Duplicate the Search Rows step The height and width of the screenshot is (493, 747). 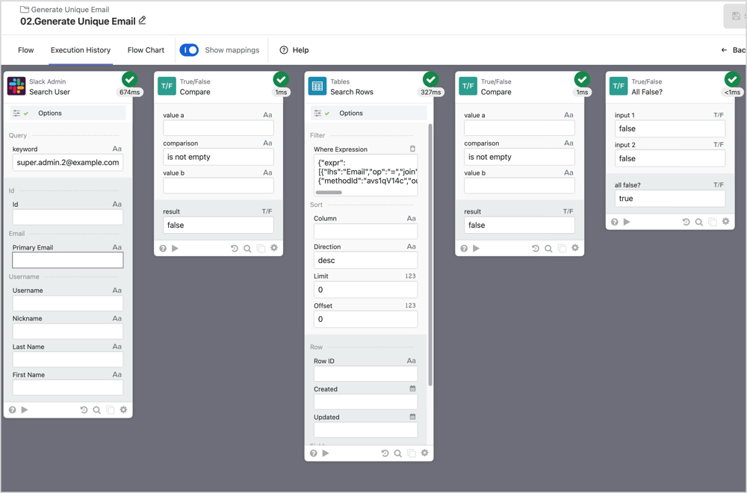click(x=410, y=453)
